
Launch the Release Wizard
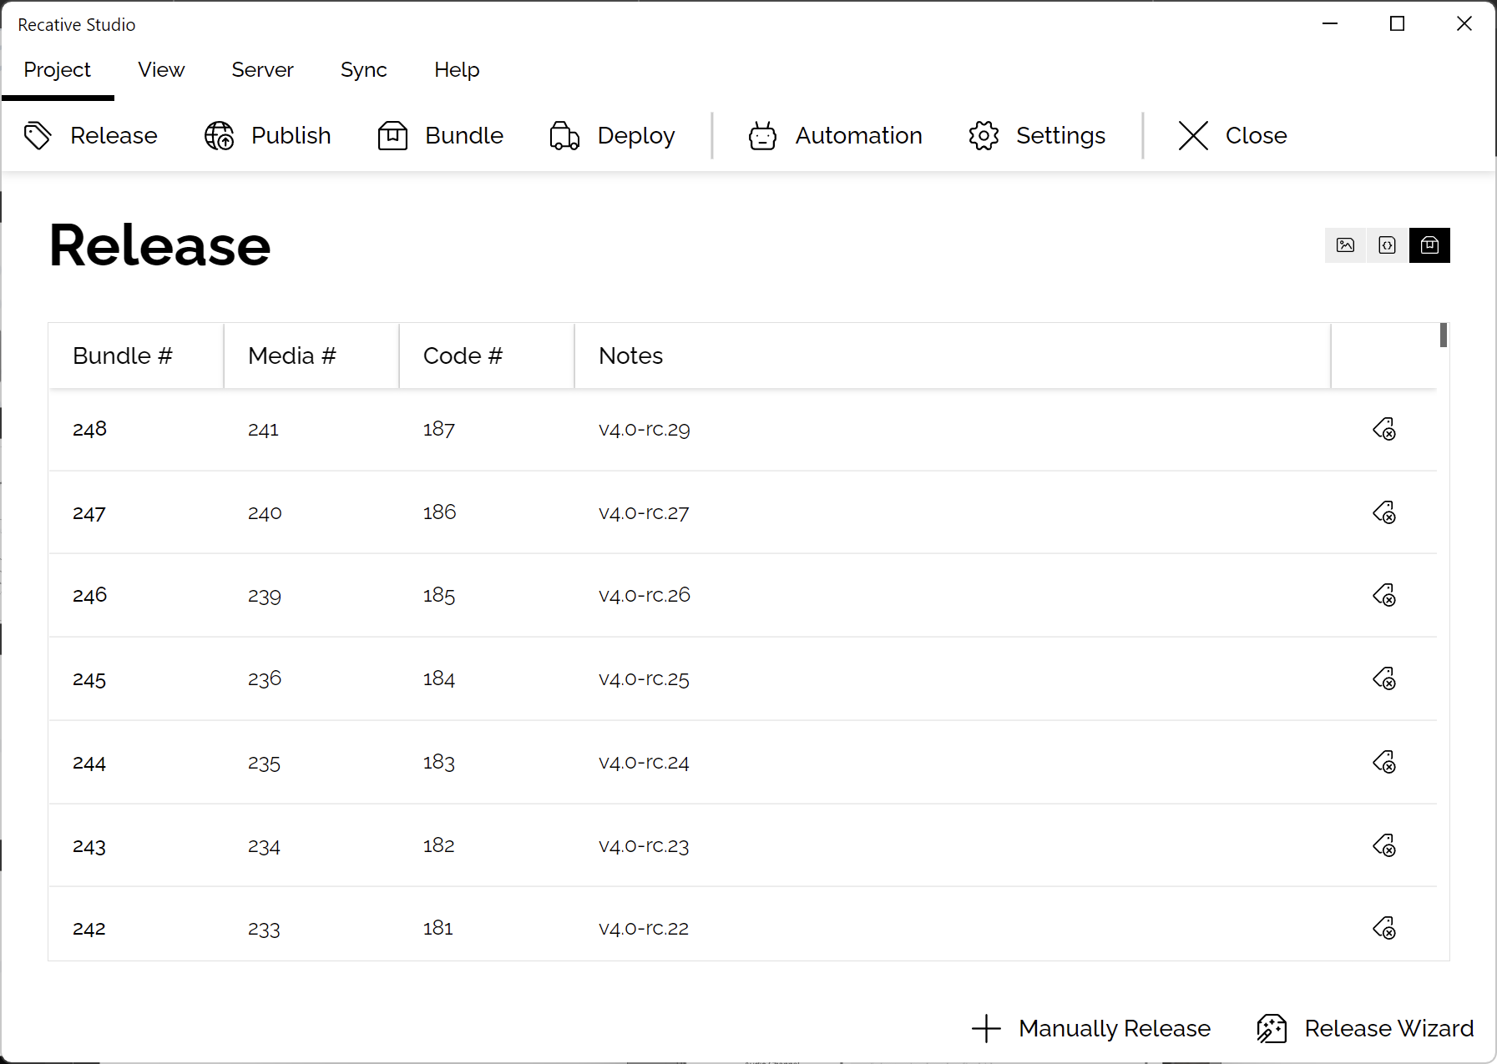(x=1365, y=1028)
